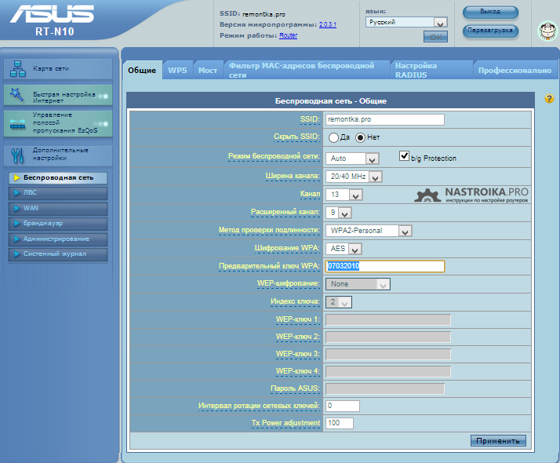Open Беспроводная сеть in sidebar menu
Viewport: 560px width, 463px height.
click(58, 178)
